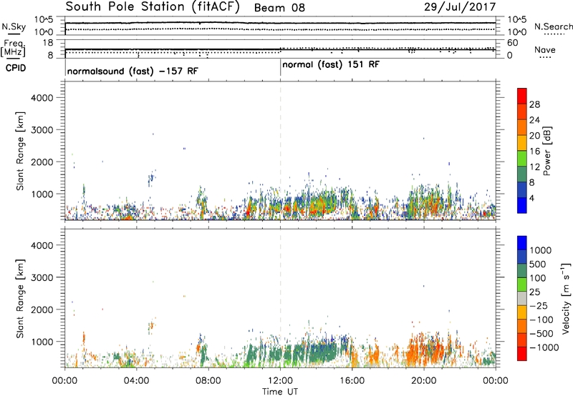Click the "08:00" time tick label
Screen dimensions: 573x396
(208, 381)
